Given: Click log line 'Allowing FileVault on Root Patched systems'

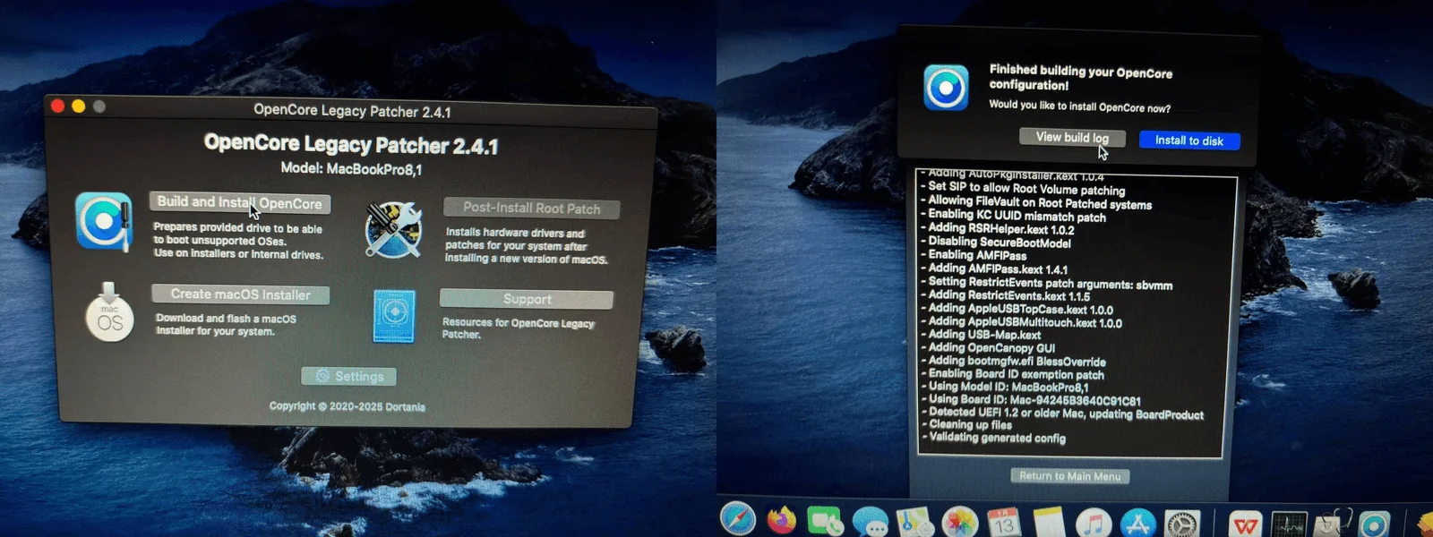Looking at the screenshot, I should tap(1040, 203).
